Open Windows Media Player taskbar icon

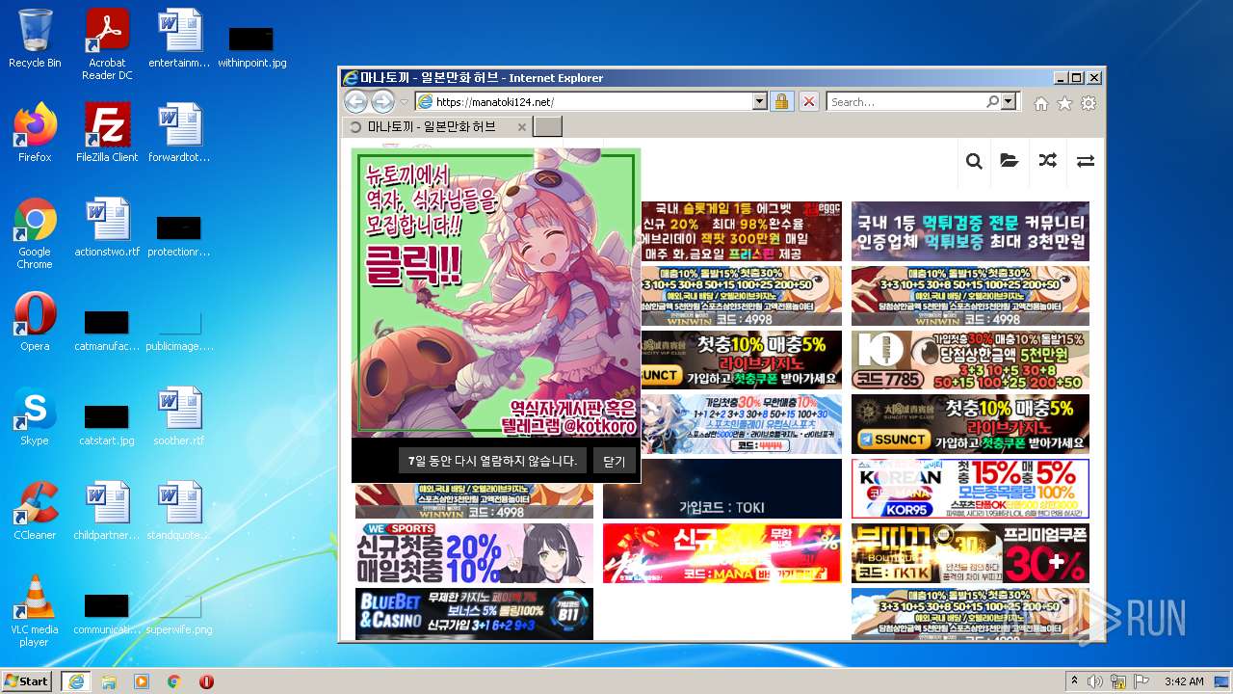[142, 681]
